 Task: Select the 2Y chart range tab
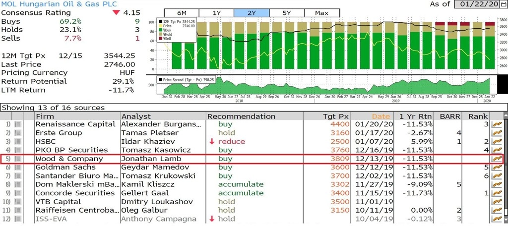point(252,13)
